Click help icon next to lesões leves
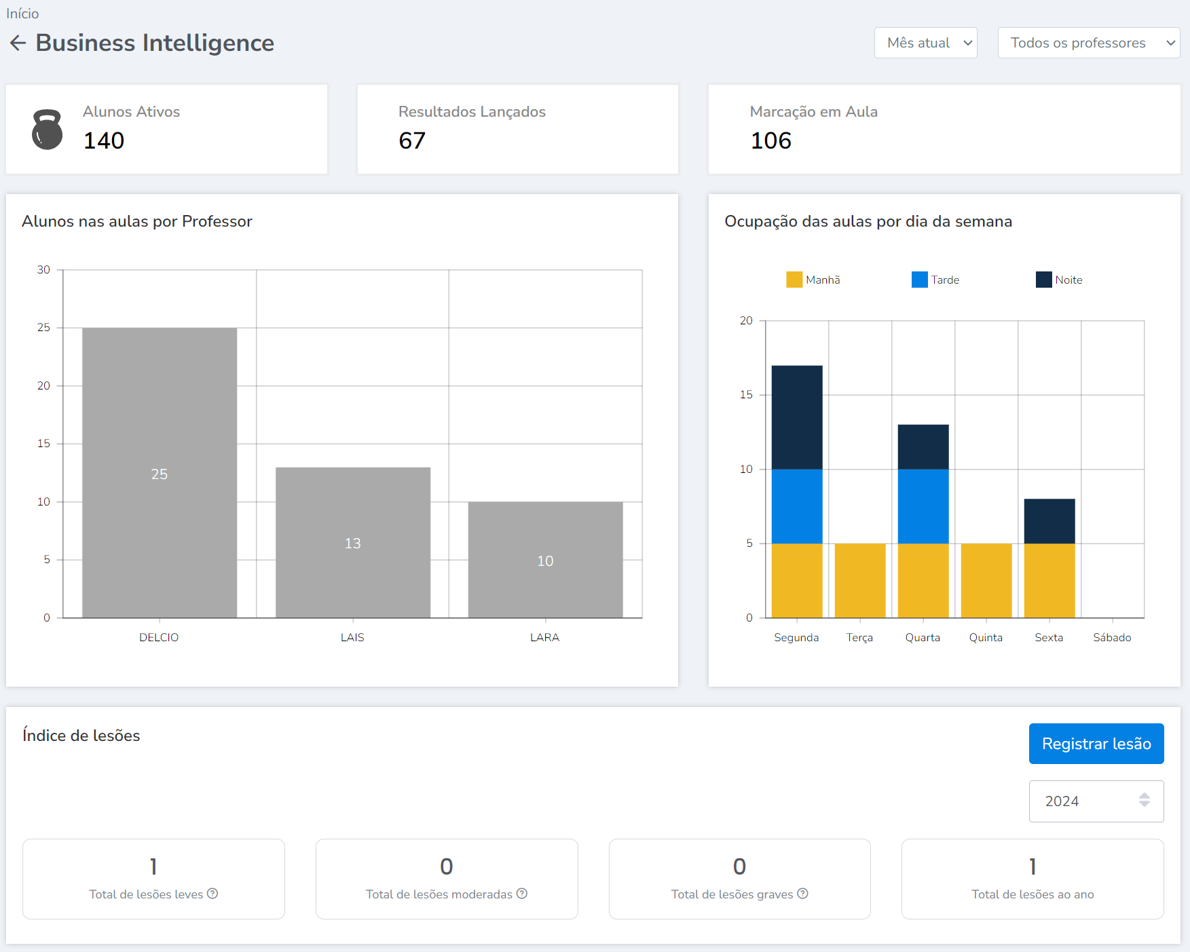 click(x=212, y=894)
